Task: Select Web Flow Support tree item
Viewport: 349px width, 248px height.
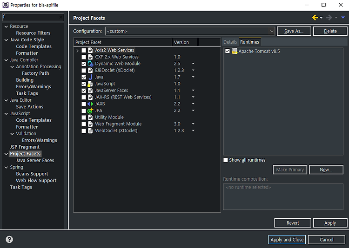Action: click(36, 181)
